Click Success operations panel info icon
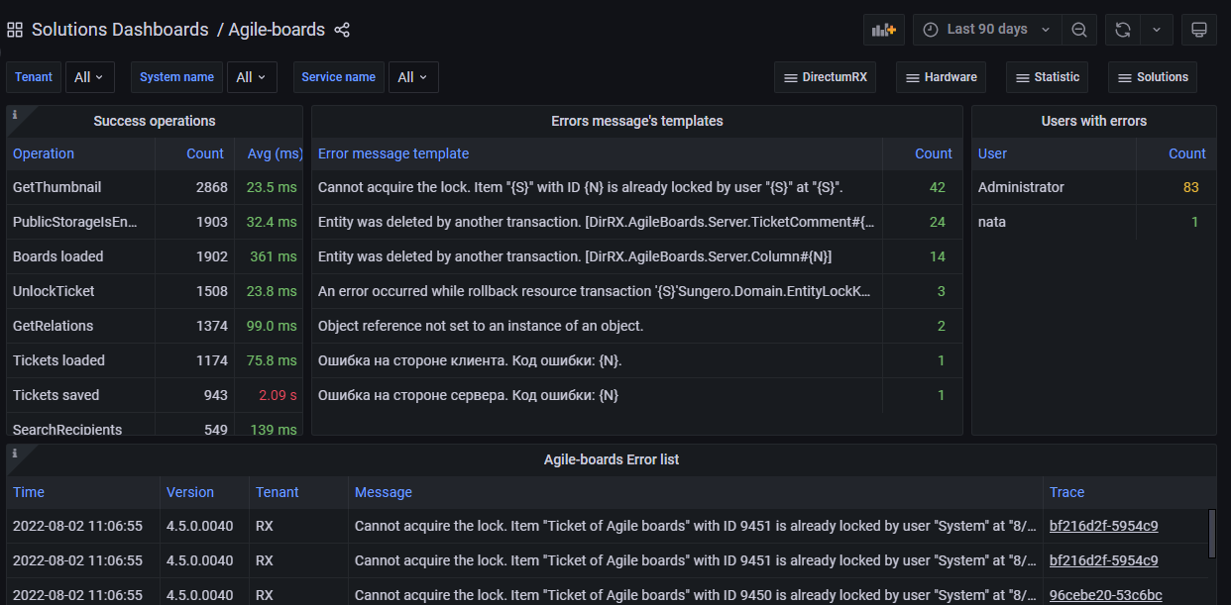Image resolution: width=1231 pixels, height=605 pixels. coord(15,115)
